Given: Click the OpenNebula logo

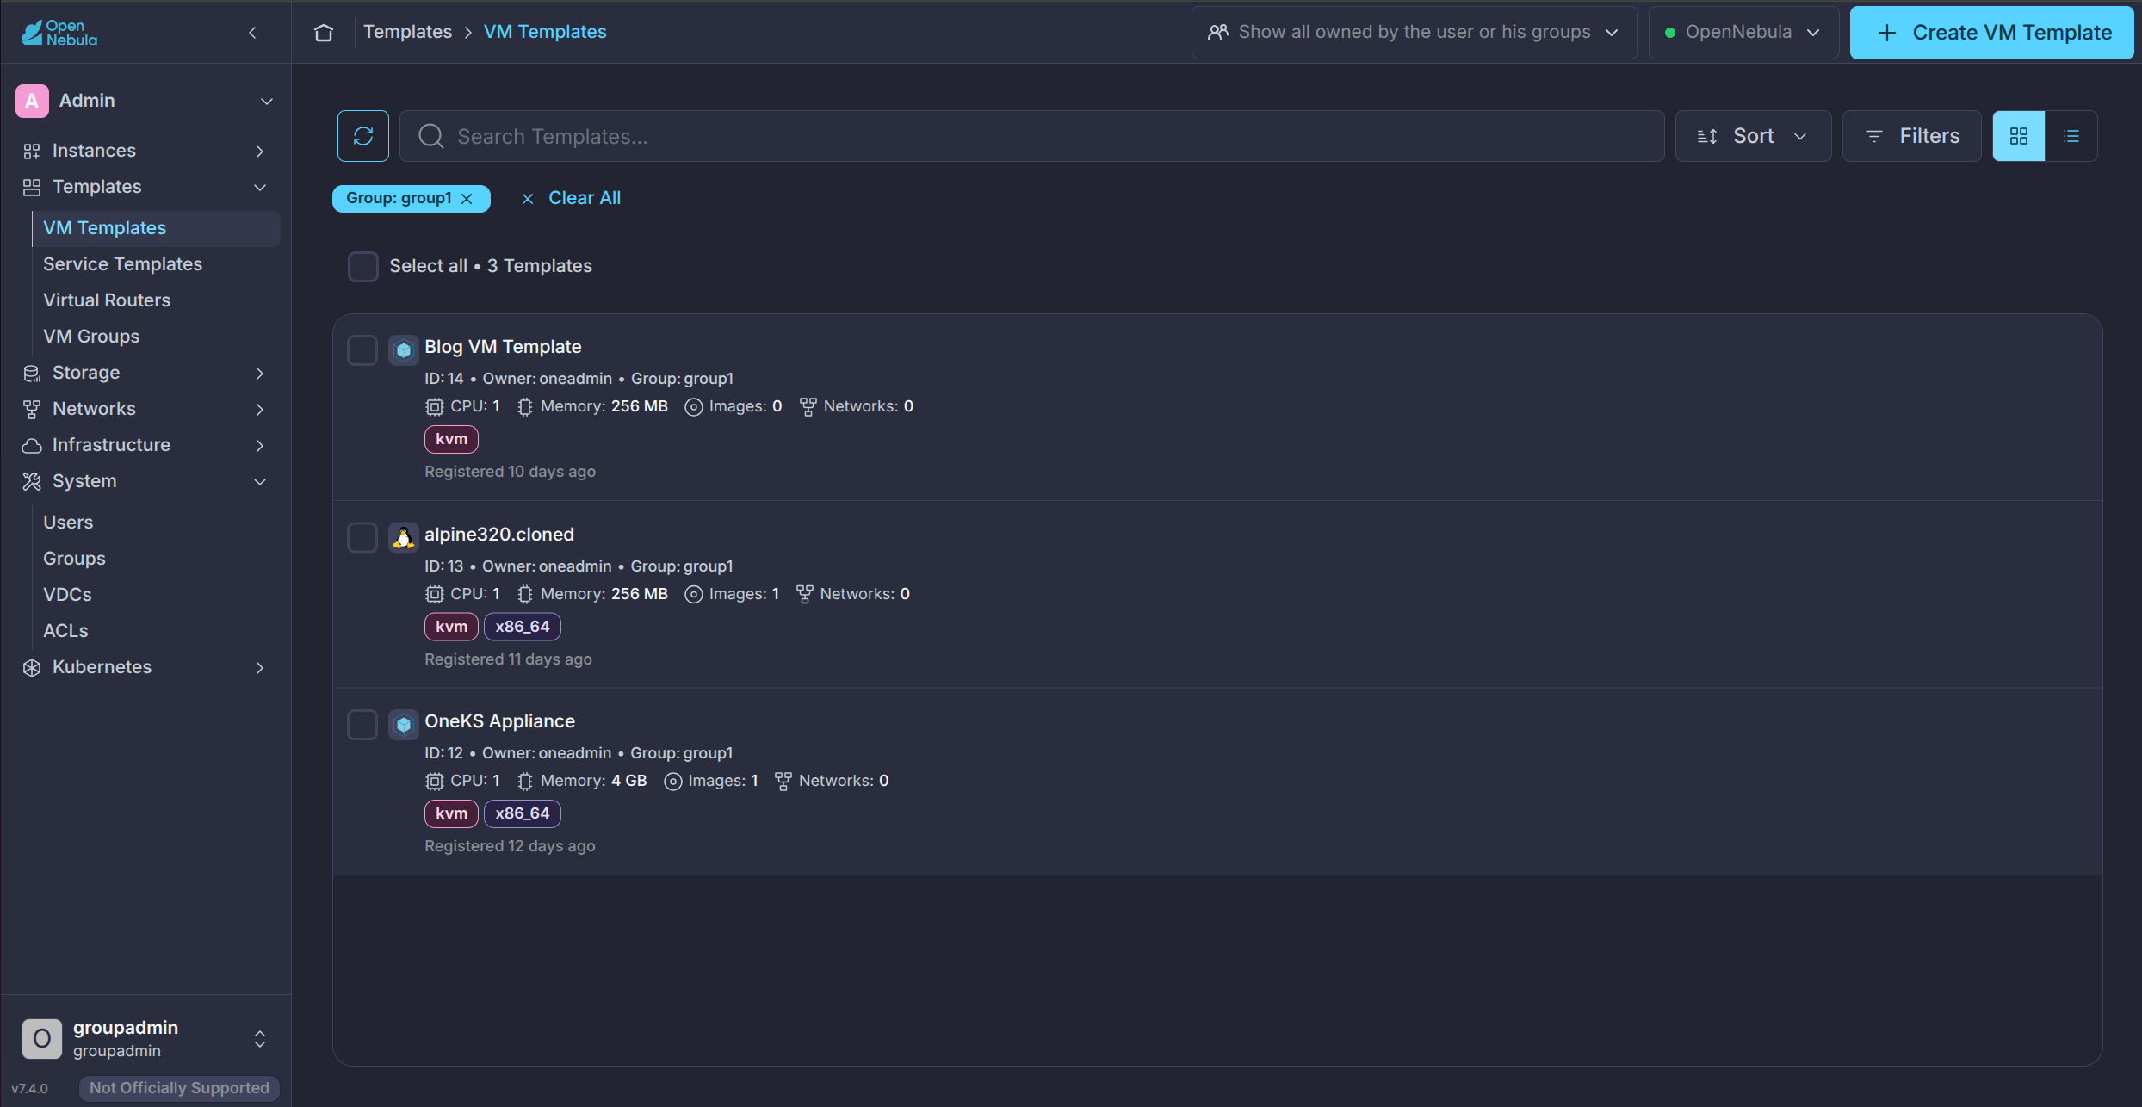Looking at the screenshot, I should point(59,32).
